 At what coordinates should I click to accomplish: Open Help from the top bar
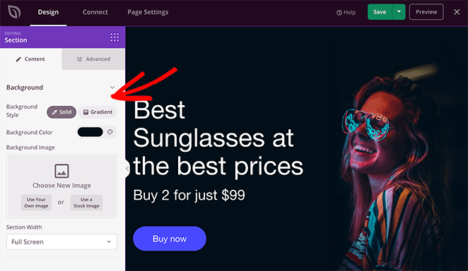coord(346,13)
